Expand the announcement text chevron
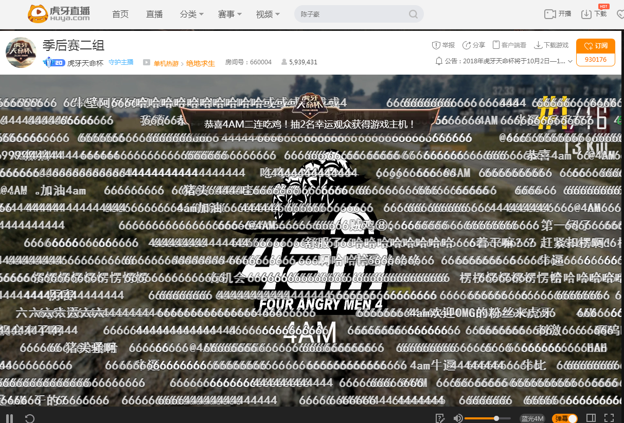 point(569,61)
